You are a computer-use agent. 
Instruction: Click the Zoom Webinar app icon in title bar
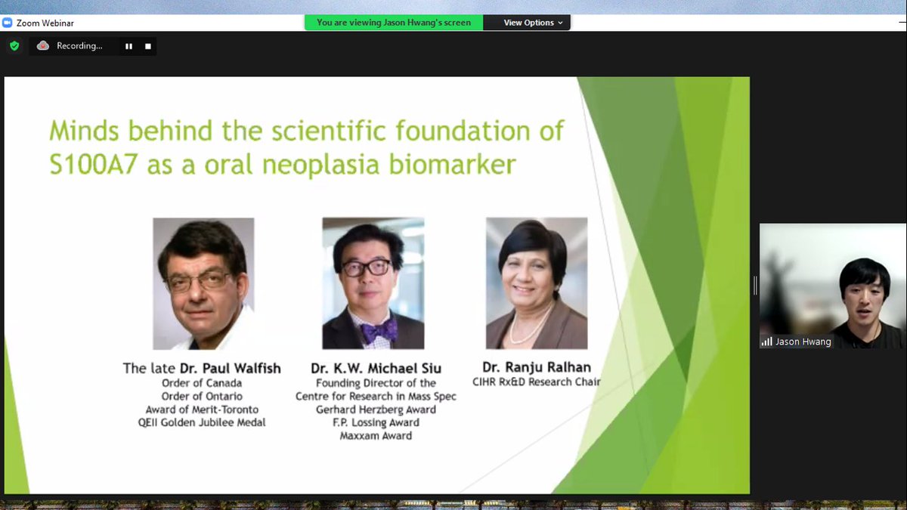(7, 23)
